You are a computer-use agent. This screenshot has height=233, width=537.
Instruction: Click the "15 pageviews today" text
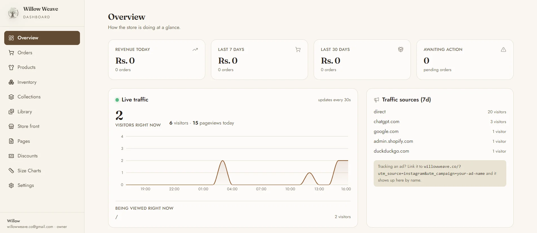click(x=213, y=123)
